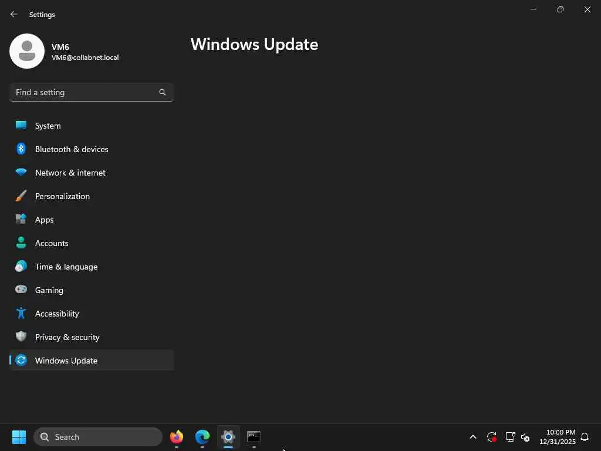Screen dimensions: 601x451
Task: Minimize the Settings window
Action: [x=533, y=9]
